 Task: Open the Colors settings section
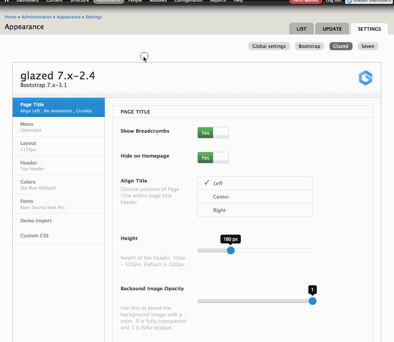58,185
